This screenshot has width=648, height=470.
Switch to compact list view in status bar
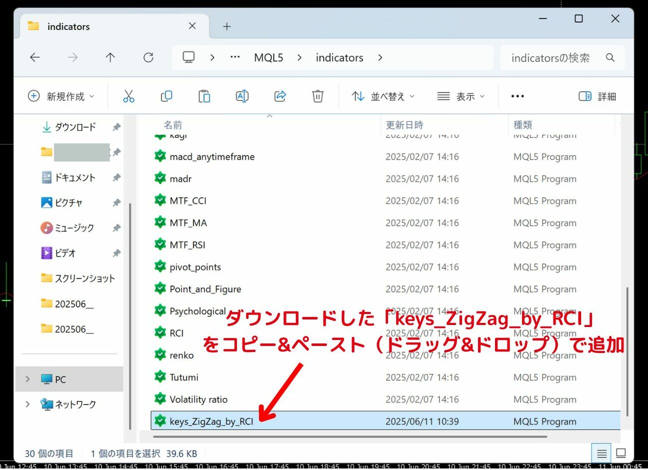pyautogui.click(x=601, y=452)
